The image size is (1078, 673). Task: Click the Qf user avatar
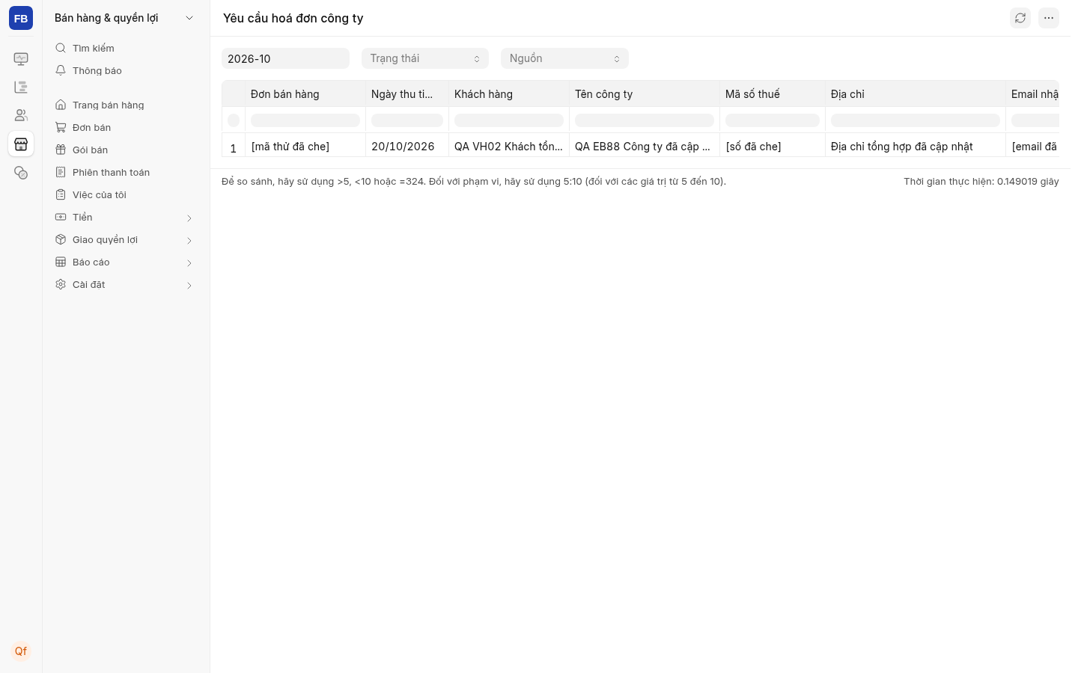point(21,651)
